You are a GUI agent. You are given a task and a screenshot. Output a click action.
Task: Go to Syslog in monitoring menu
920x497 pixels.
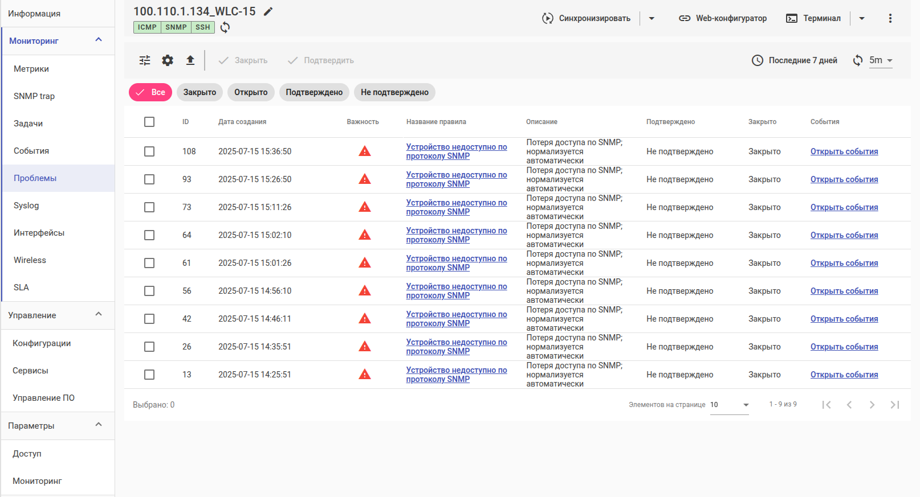click(x=26, y=206)
